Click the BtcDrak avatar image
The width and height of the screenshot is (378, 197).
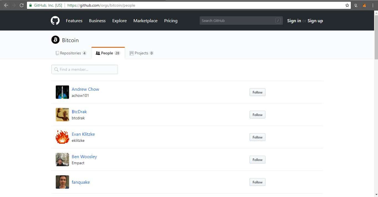point(62,115)
